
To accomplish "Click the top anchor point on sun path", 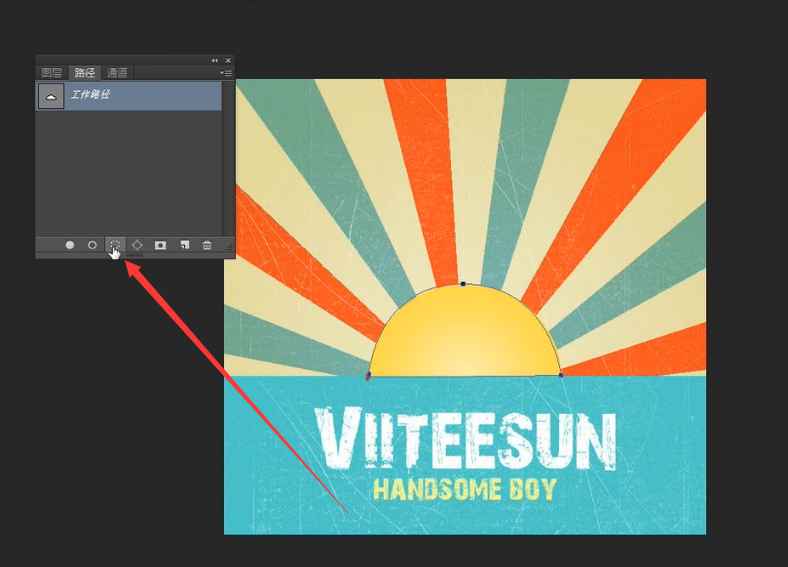I will click(463, 284).
